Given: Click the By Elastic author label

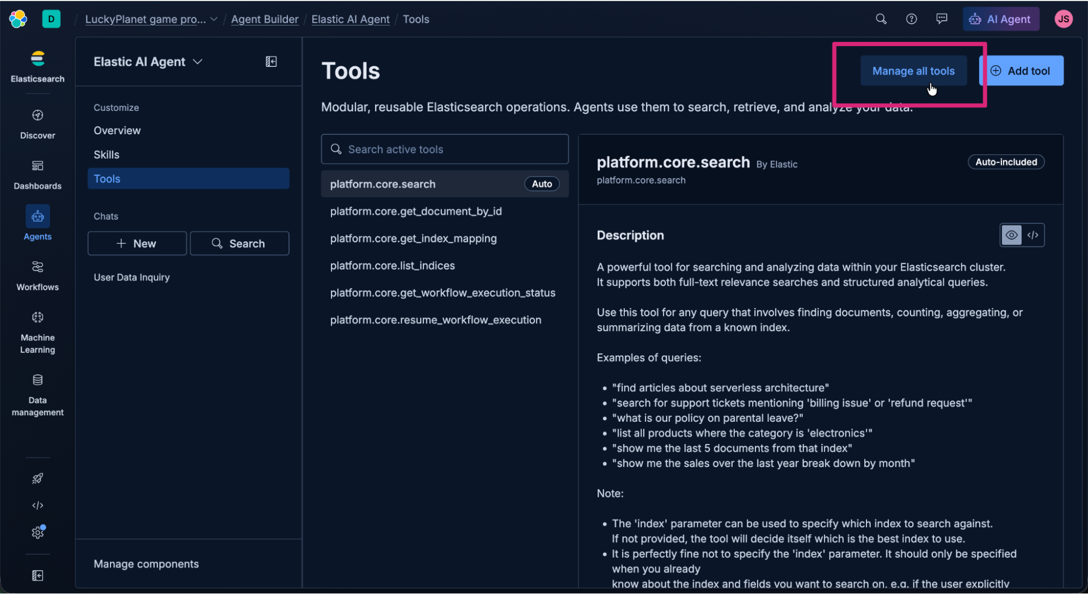Looking at the screenshot, I should coord(777,164).
